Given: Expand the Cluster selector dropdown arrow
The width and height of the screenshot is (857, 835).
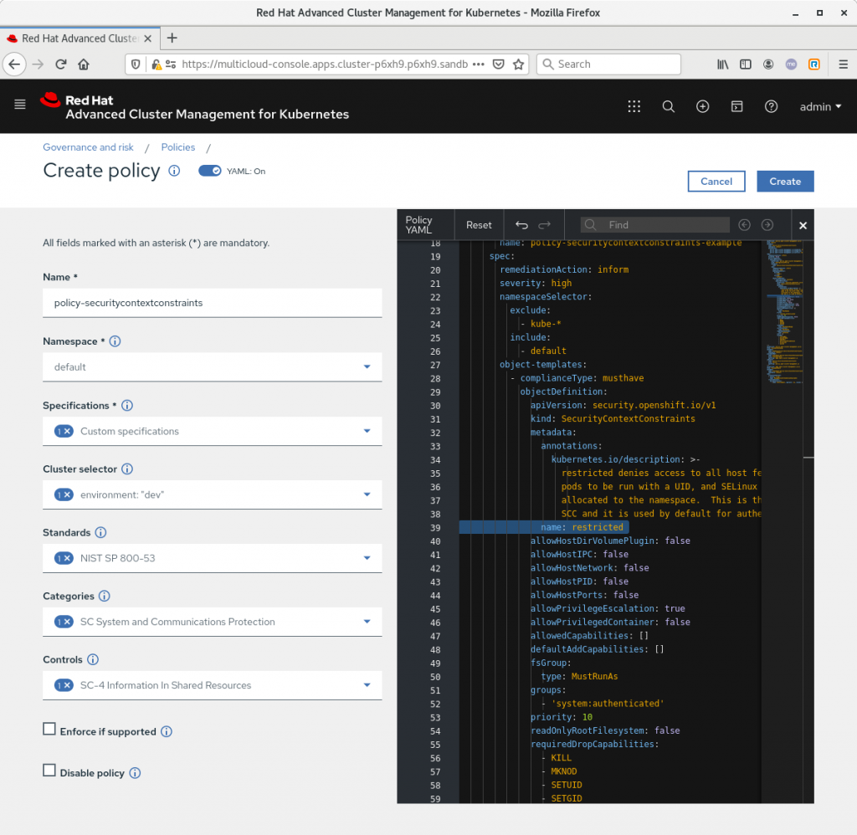Looking at the screenshot, I should tap(367, 494).
